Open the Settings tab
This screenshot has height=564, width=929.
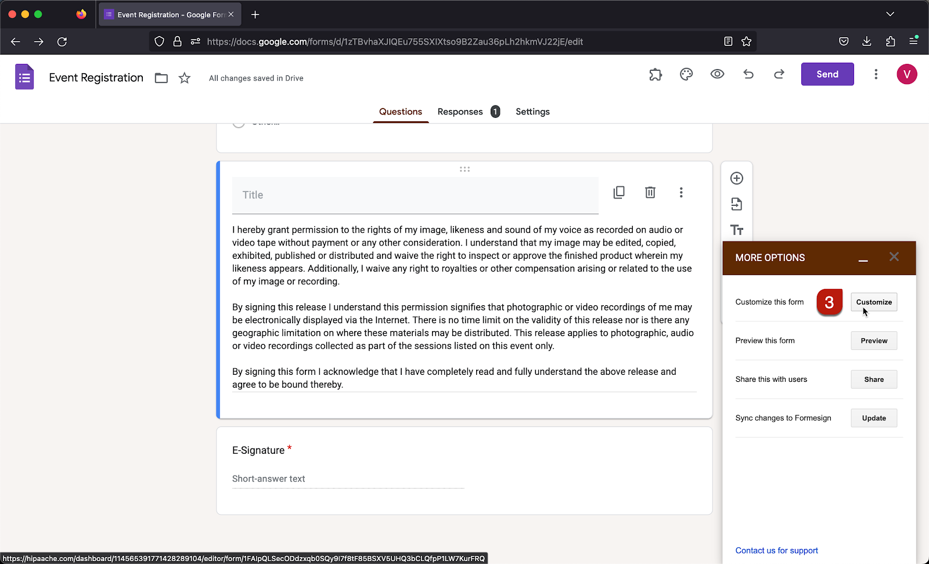[532, 111]
